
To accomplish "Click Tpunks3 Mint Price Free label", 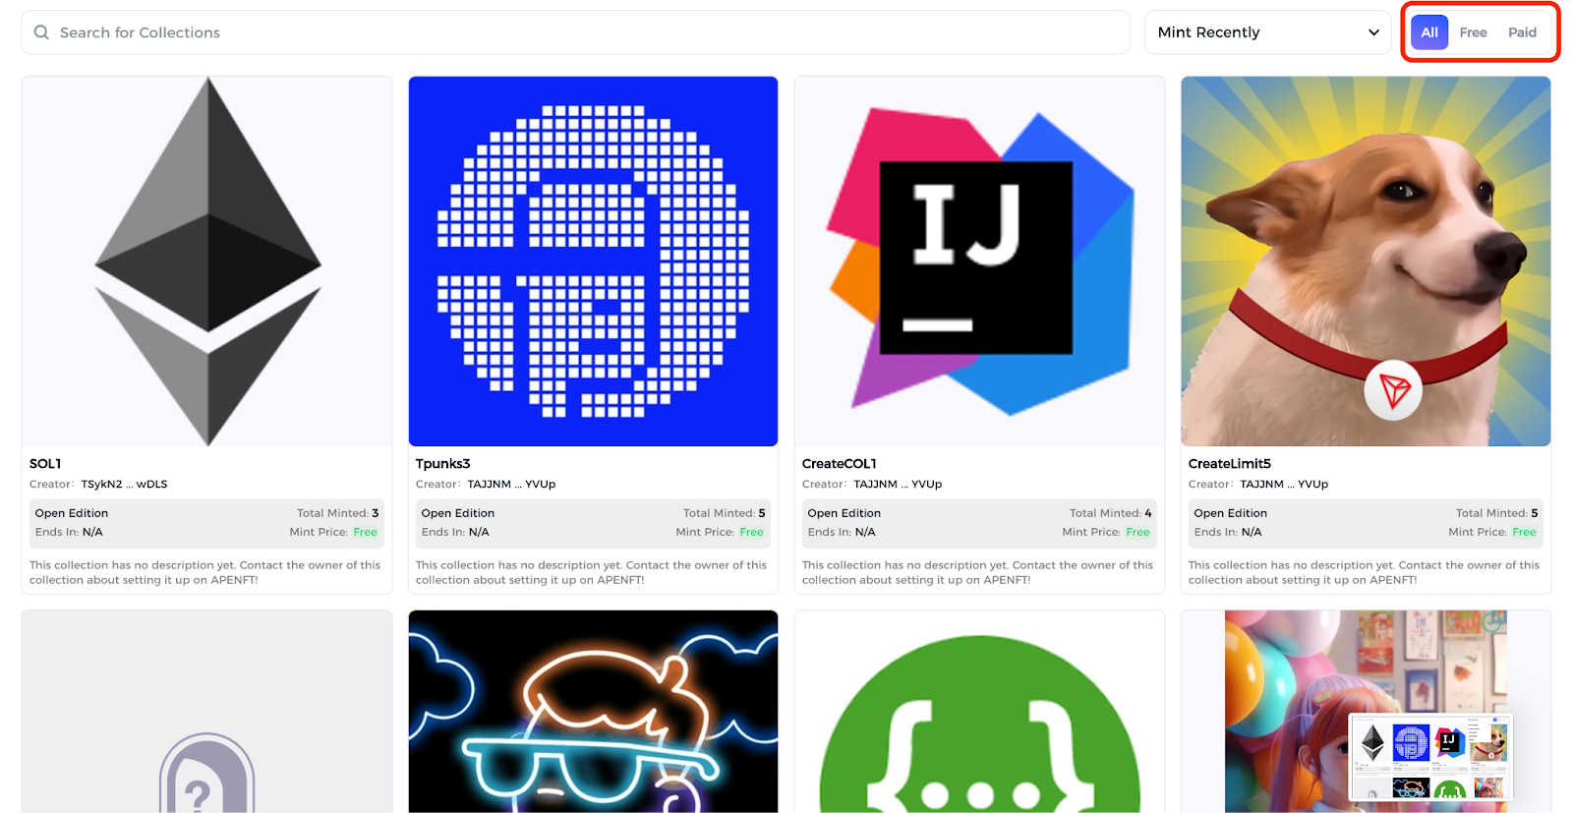I will [x=751, y=532].
